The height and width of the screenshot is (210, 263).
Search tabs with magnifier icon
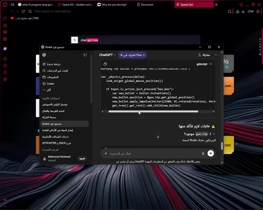[x=241, y=5]
